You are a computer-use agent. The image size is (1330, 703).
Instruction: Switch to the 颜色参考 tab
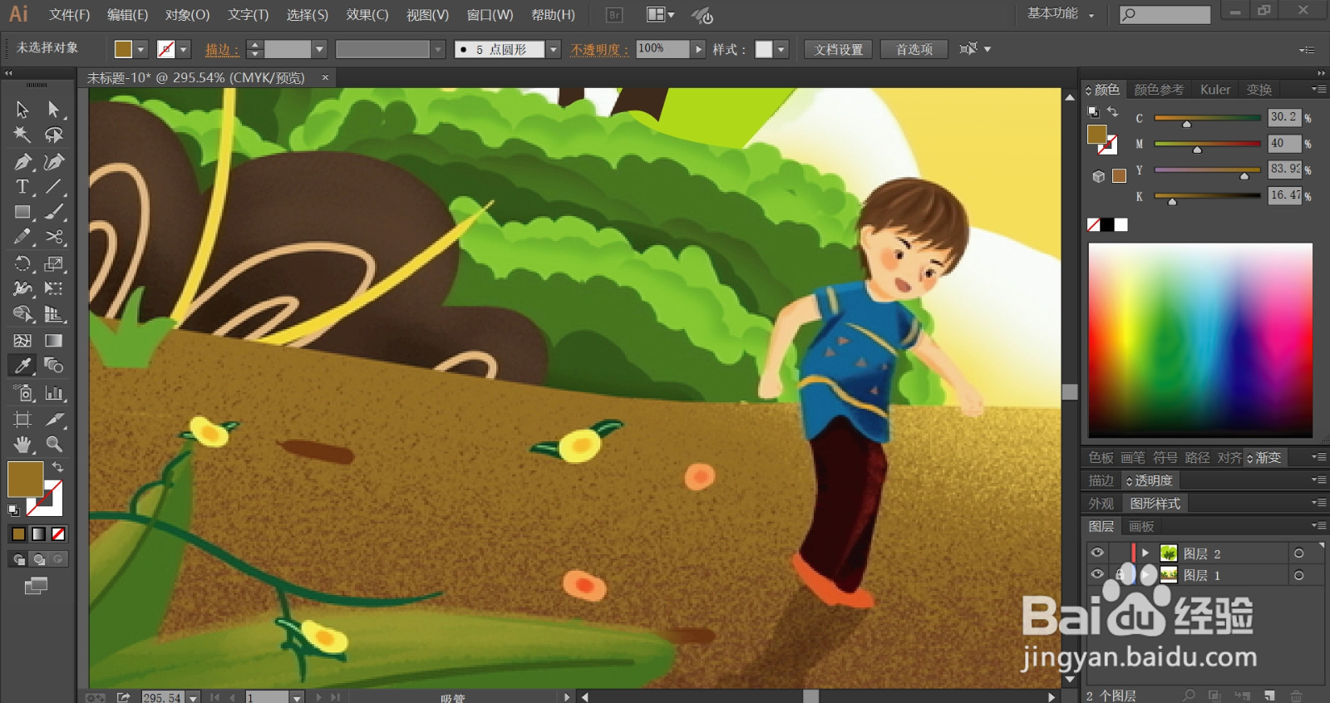(x=1159, y=90)
